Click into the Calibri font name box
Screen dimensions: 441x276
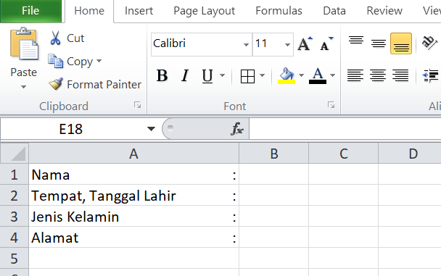197,43
